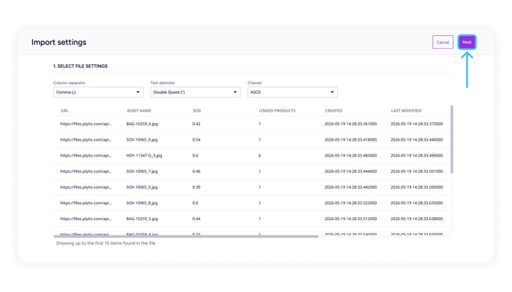512x292 pixels.
Task: Click the URL cell in the HDY-11347-G_3.jpg row
Action: point(86,155)
